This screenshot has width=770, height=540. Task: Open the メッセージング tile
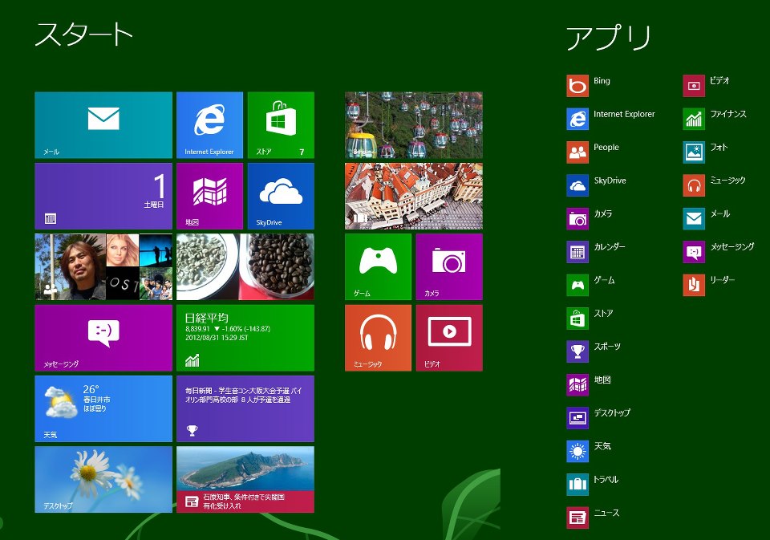(103, 338)
